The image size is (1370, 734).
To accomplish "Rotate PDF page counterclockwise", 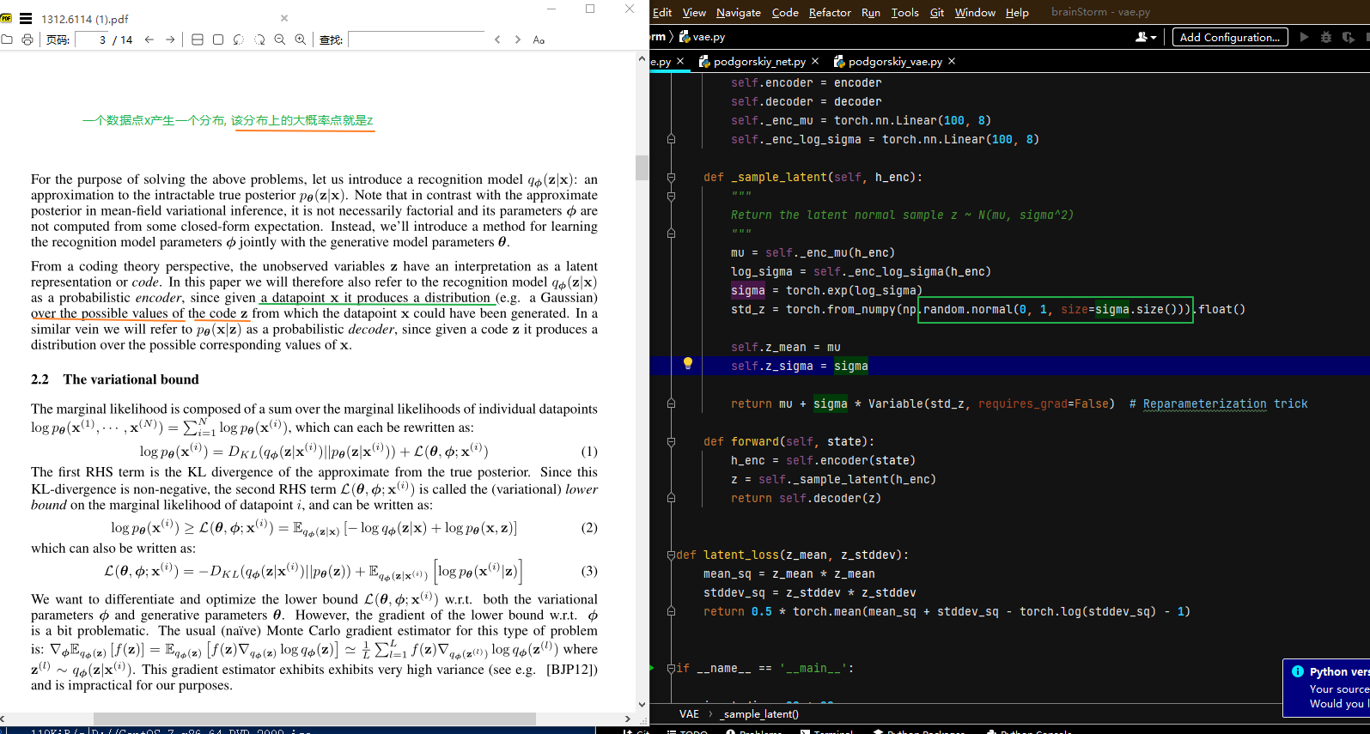I will [x=238, y=39].
